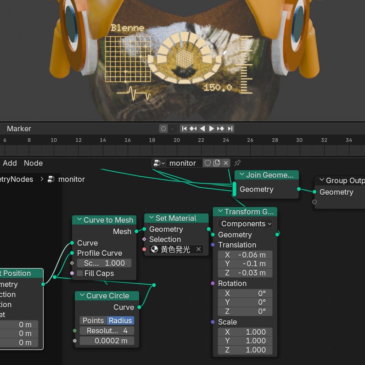This screenshot has width=365, height=365.
Task: Open the Add menu
Action: pos(10,163)
